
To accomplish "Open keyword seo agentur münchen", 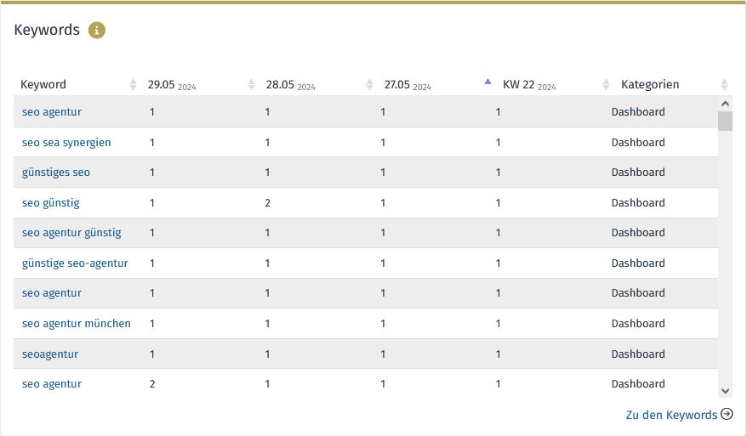I will pos(77,324).
